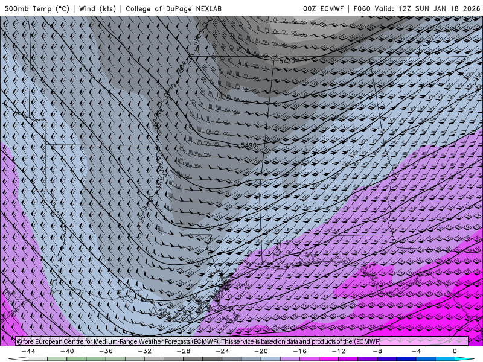This screenshot has width=483, height=362.
Task: Click the -44 colorbar label
Action: [28, 351]
